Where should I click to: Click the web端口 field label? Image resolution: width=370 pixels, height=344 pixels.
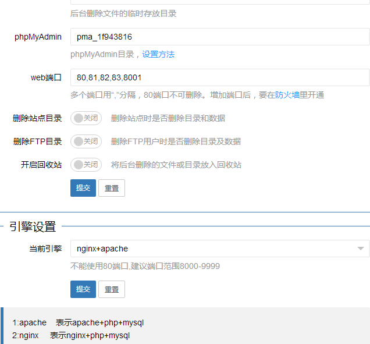pyautogui.click(x=46, y=77)
